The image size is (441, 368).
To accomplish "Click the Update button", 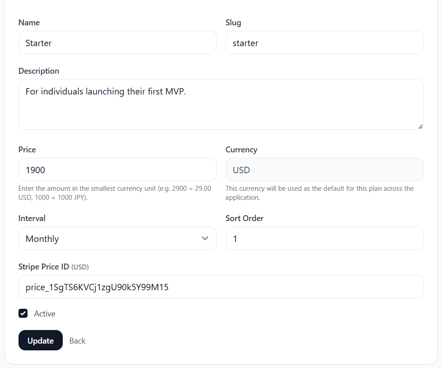I will 40,340.
